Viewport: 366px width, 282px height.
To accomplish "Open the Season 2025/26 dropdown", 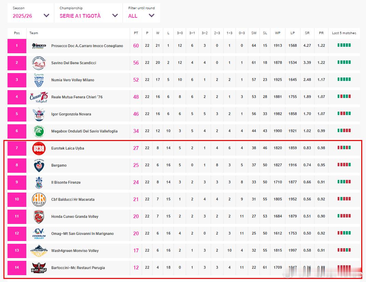I will pos(31,13).
